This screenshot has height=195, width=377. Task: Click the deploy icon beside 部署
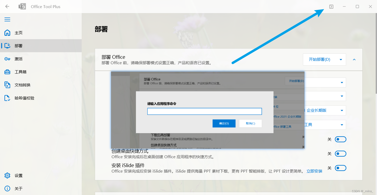(x=7, y=46)
